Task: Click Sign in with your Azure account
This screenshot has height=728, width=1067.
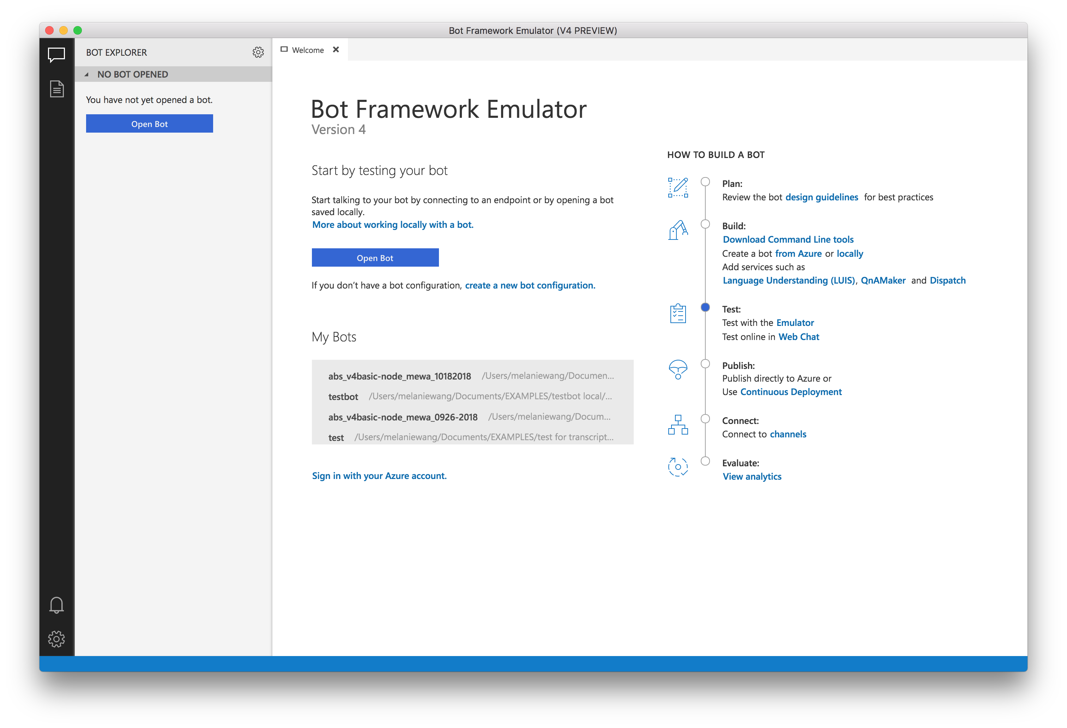Action: [x=379, y=475]
